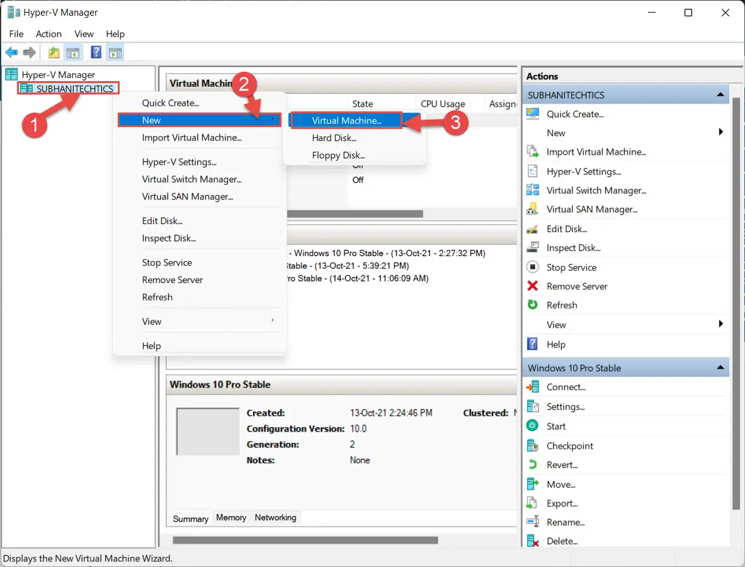Click the Hyper-V Settings icon in Actions

tap(533, 171)
